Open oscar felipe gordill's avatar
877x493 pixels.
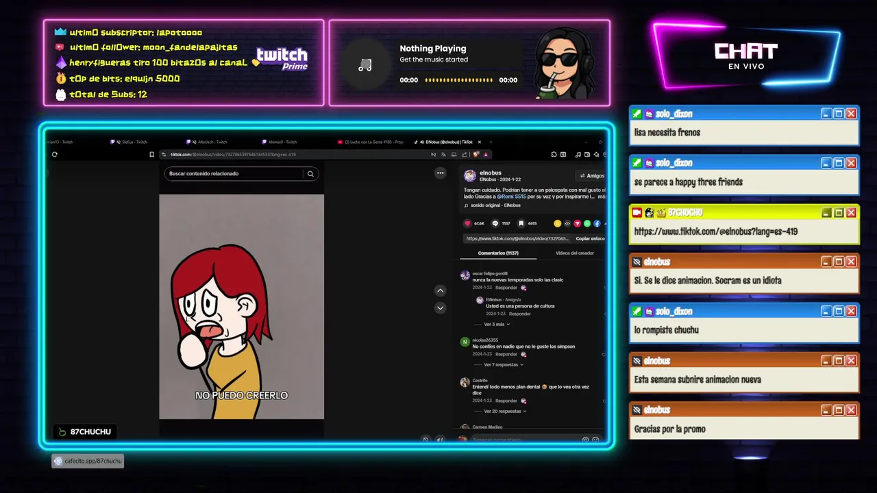point(465,275)
